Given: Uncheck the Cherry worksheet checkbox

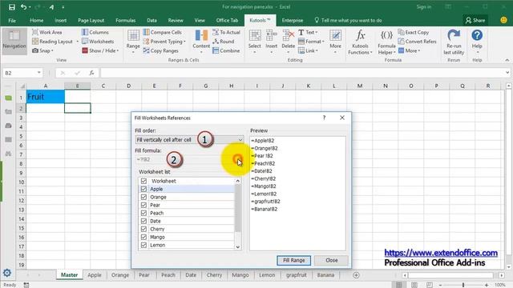Looking at the screenshot, I should [143, 229].
